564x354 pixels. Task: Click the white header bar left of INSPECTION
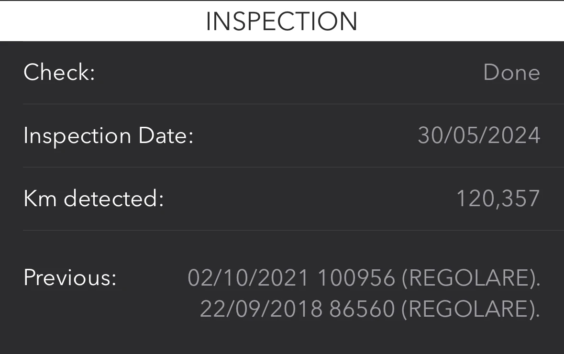click(x=96, y=22)
